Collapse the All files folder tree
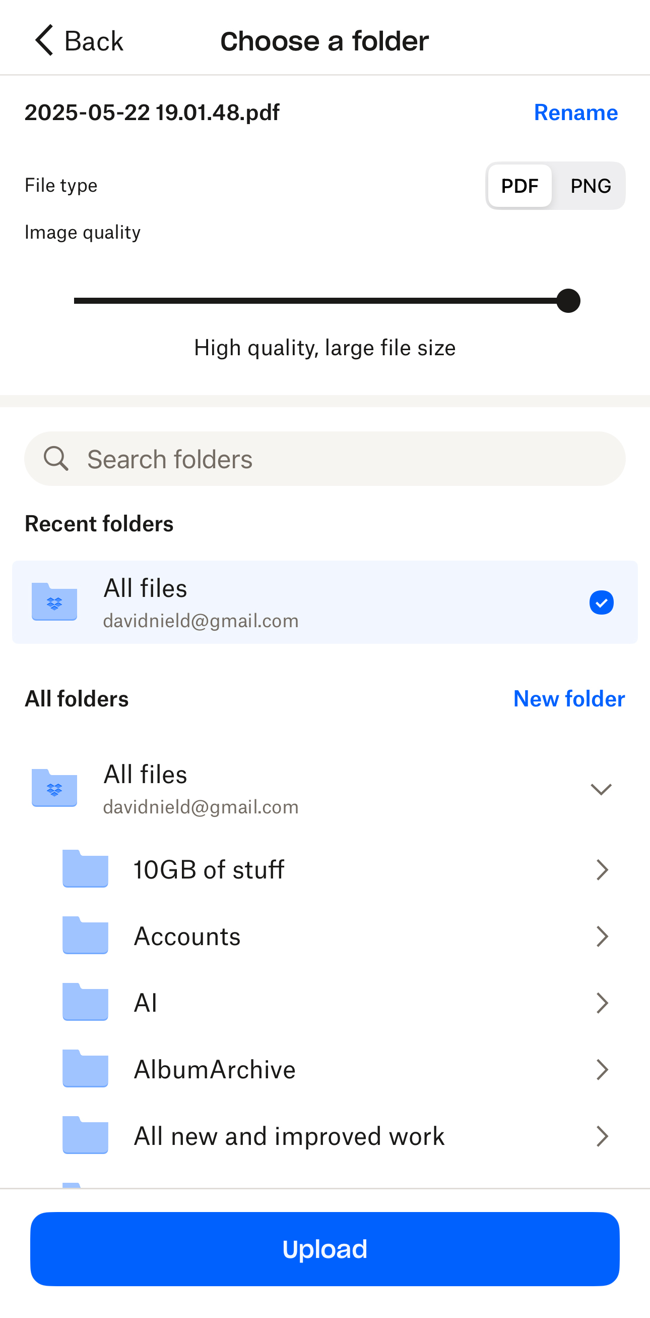The width and height of the screenshot is (650, 1318). pyautogui.click(x=602, y=790)
